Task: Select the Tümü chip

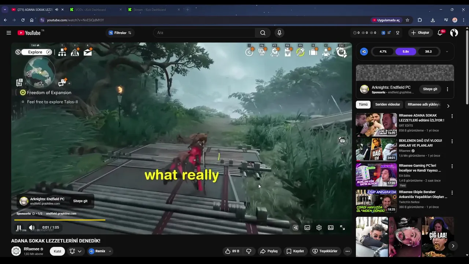Action: pos(363,104)
